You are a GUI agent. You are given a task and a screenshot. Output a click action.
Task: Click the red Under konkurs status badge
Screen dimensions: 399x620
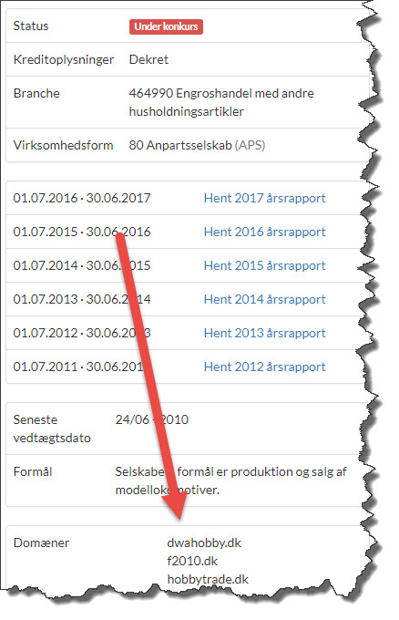[x=166, y=26]
